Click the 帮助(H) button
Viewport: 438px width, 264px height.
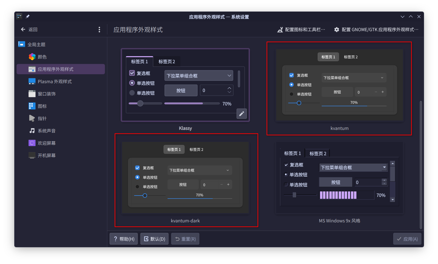coord(124,239)
